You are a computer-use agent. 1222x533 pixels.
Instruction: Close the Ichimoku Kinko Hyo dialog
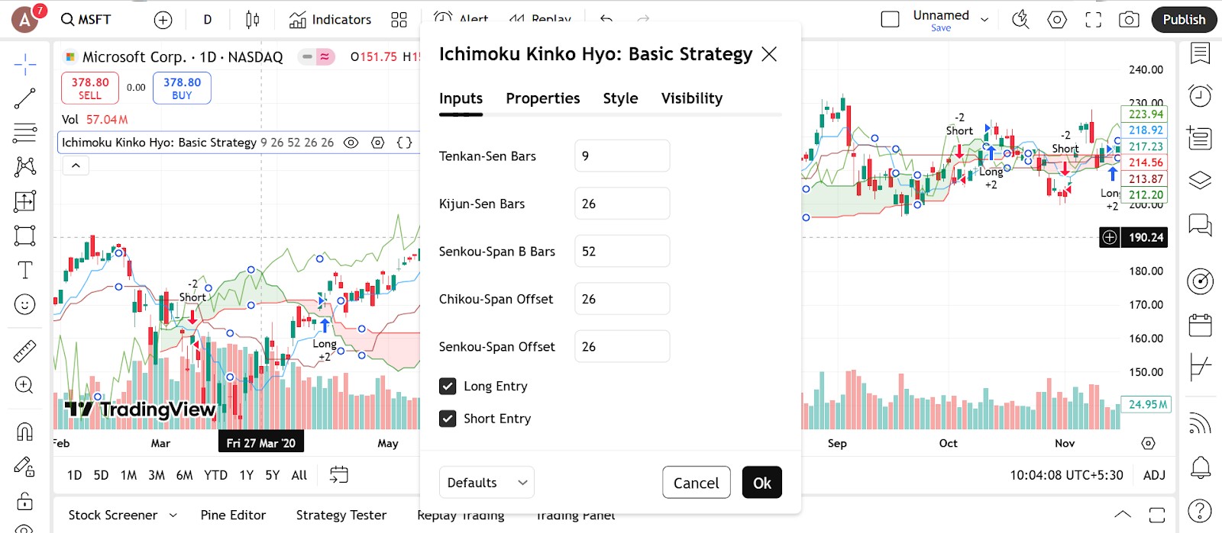[x=769, y=54]
